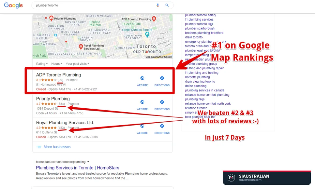The height and width of the screenshot is (189, 315).
Task: Click related search heating and plumbing repair
Action: [x=204, y=68]
